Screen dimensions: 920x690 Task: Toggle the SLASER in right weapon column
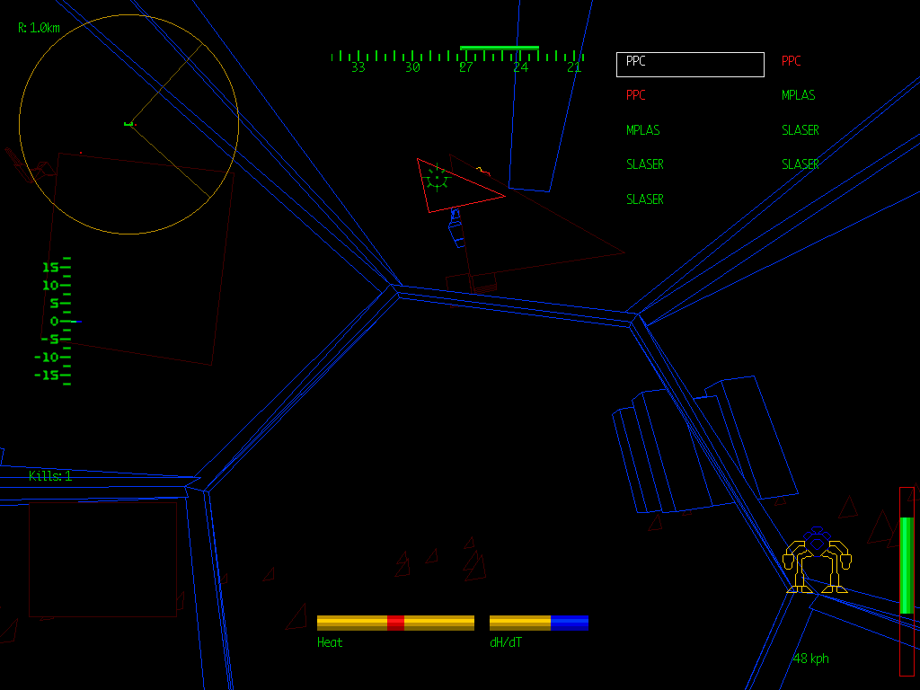point(800,129)
